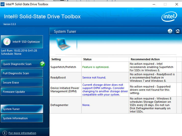The width and height of the screenshot is (182, 136).
Task: Open the help question mark icon
Action: click(170, 31)
